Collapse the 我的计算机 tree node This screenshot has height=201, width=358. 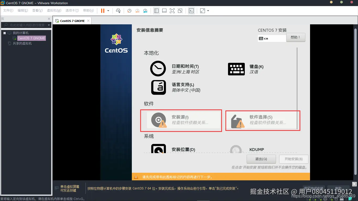4,33
